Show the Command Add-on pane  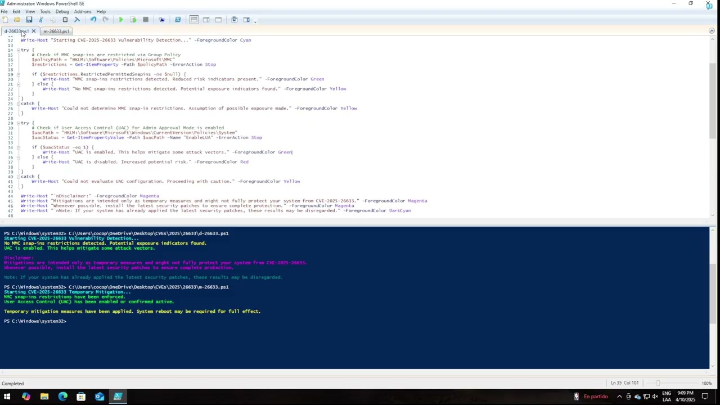246,20
